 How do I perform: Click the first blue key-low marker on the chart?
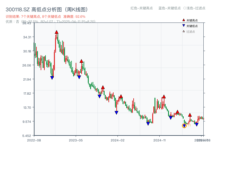(x=52, y=77)
